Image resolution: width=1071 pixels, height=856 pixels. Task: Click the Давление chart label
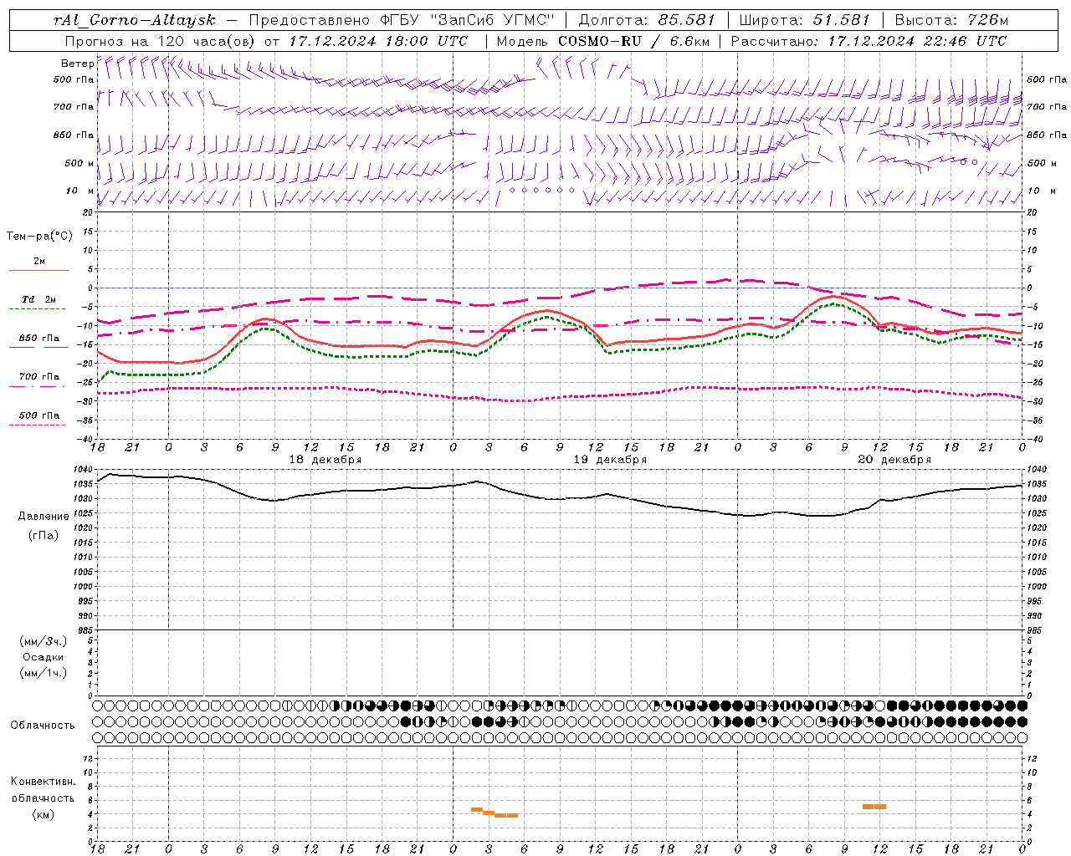coord(44,517)
